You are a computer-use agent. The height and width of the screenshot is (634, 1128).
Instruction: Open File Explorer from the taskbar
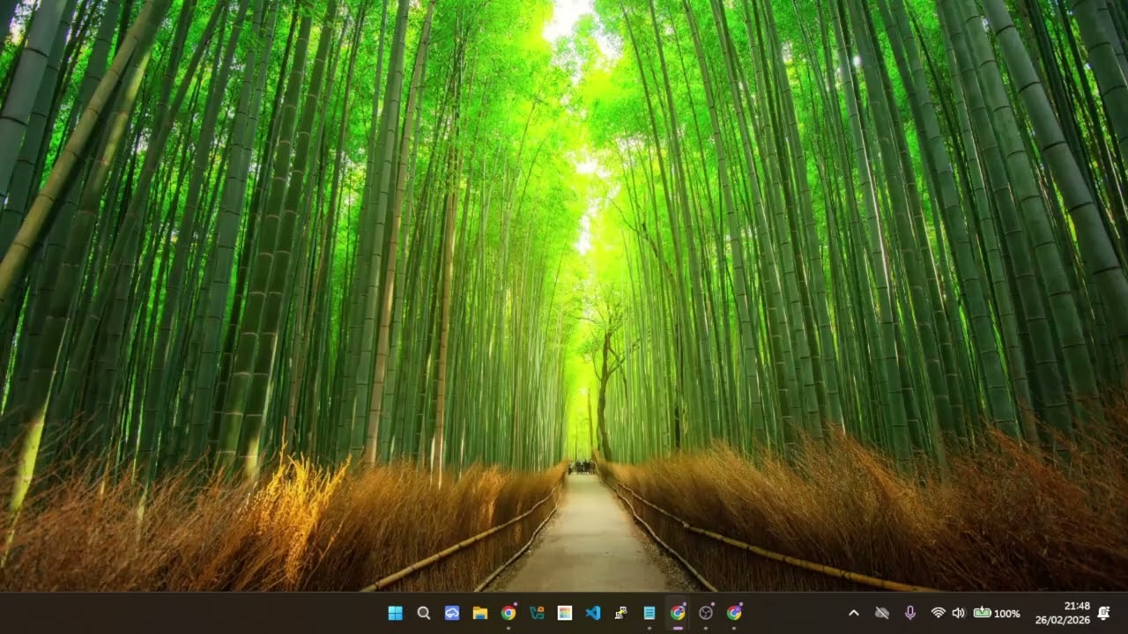480,613
